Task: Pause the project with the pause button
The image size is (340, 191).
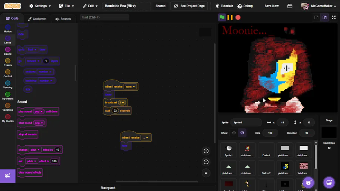Action: (230, 17)
